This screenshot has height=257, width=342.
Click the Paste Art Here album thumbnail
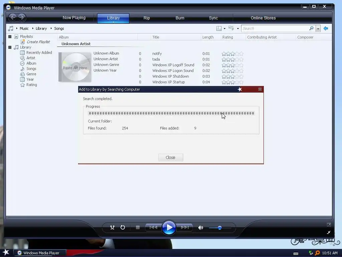coord(75,67)
